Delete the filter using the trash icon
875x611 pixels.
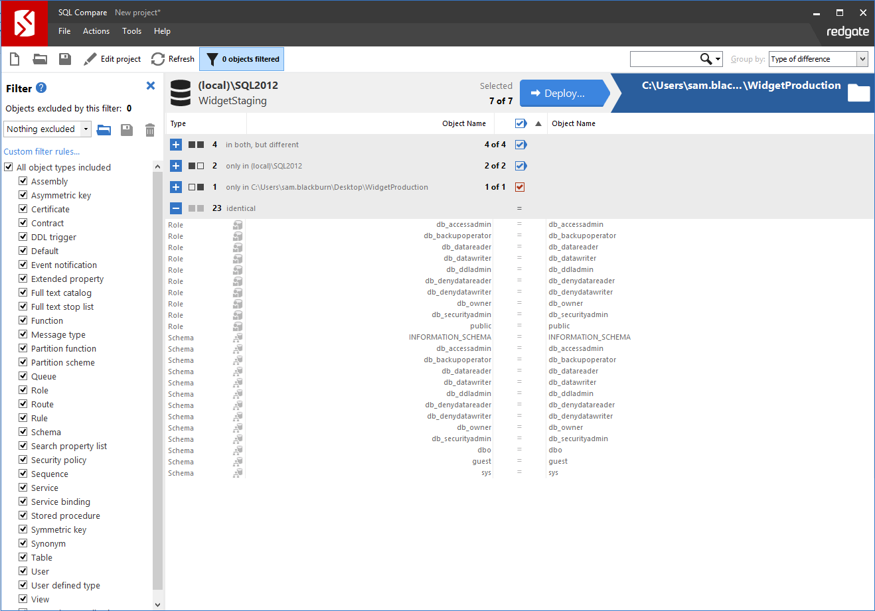pos(149,130)
